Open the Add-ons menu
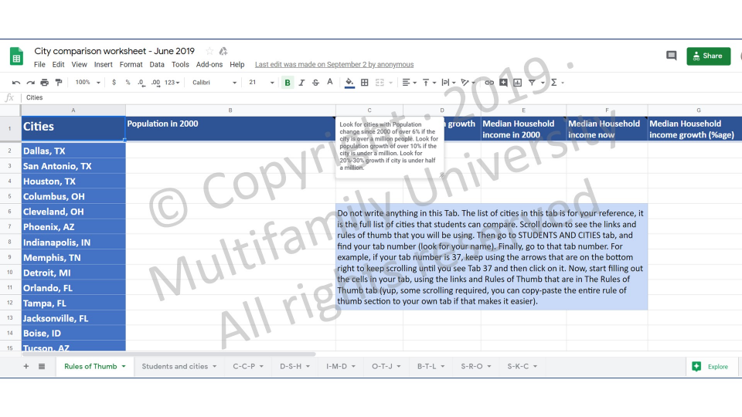742x417 pixels. pyautogui.click(x=209, y=64)
